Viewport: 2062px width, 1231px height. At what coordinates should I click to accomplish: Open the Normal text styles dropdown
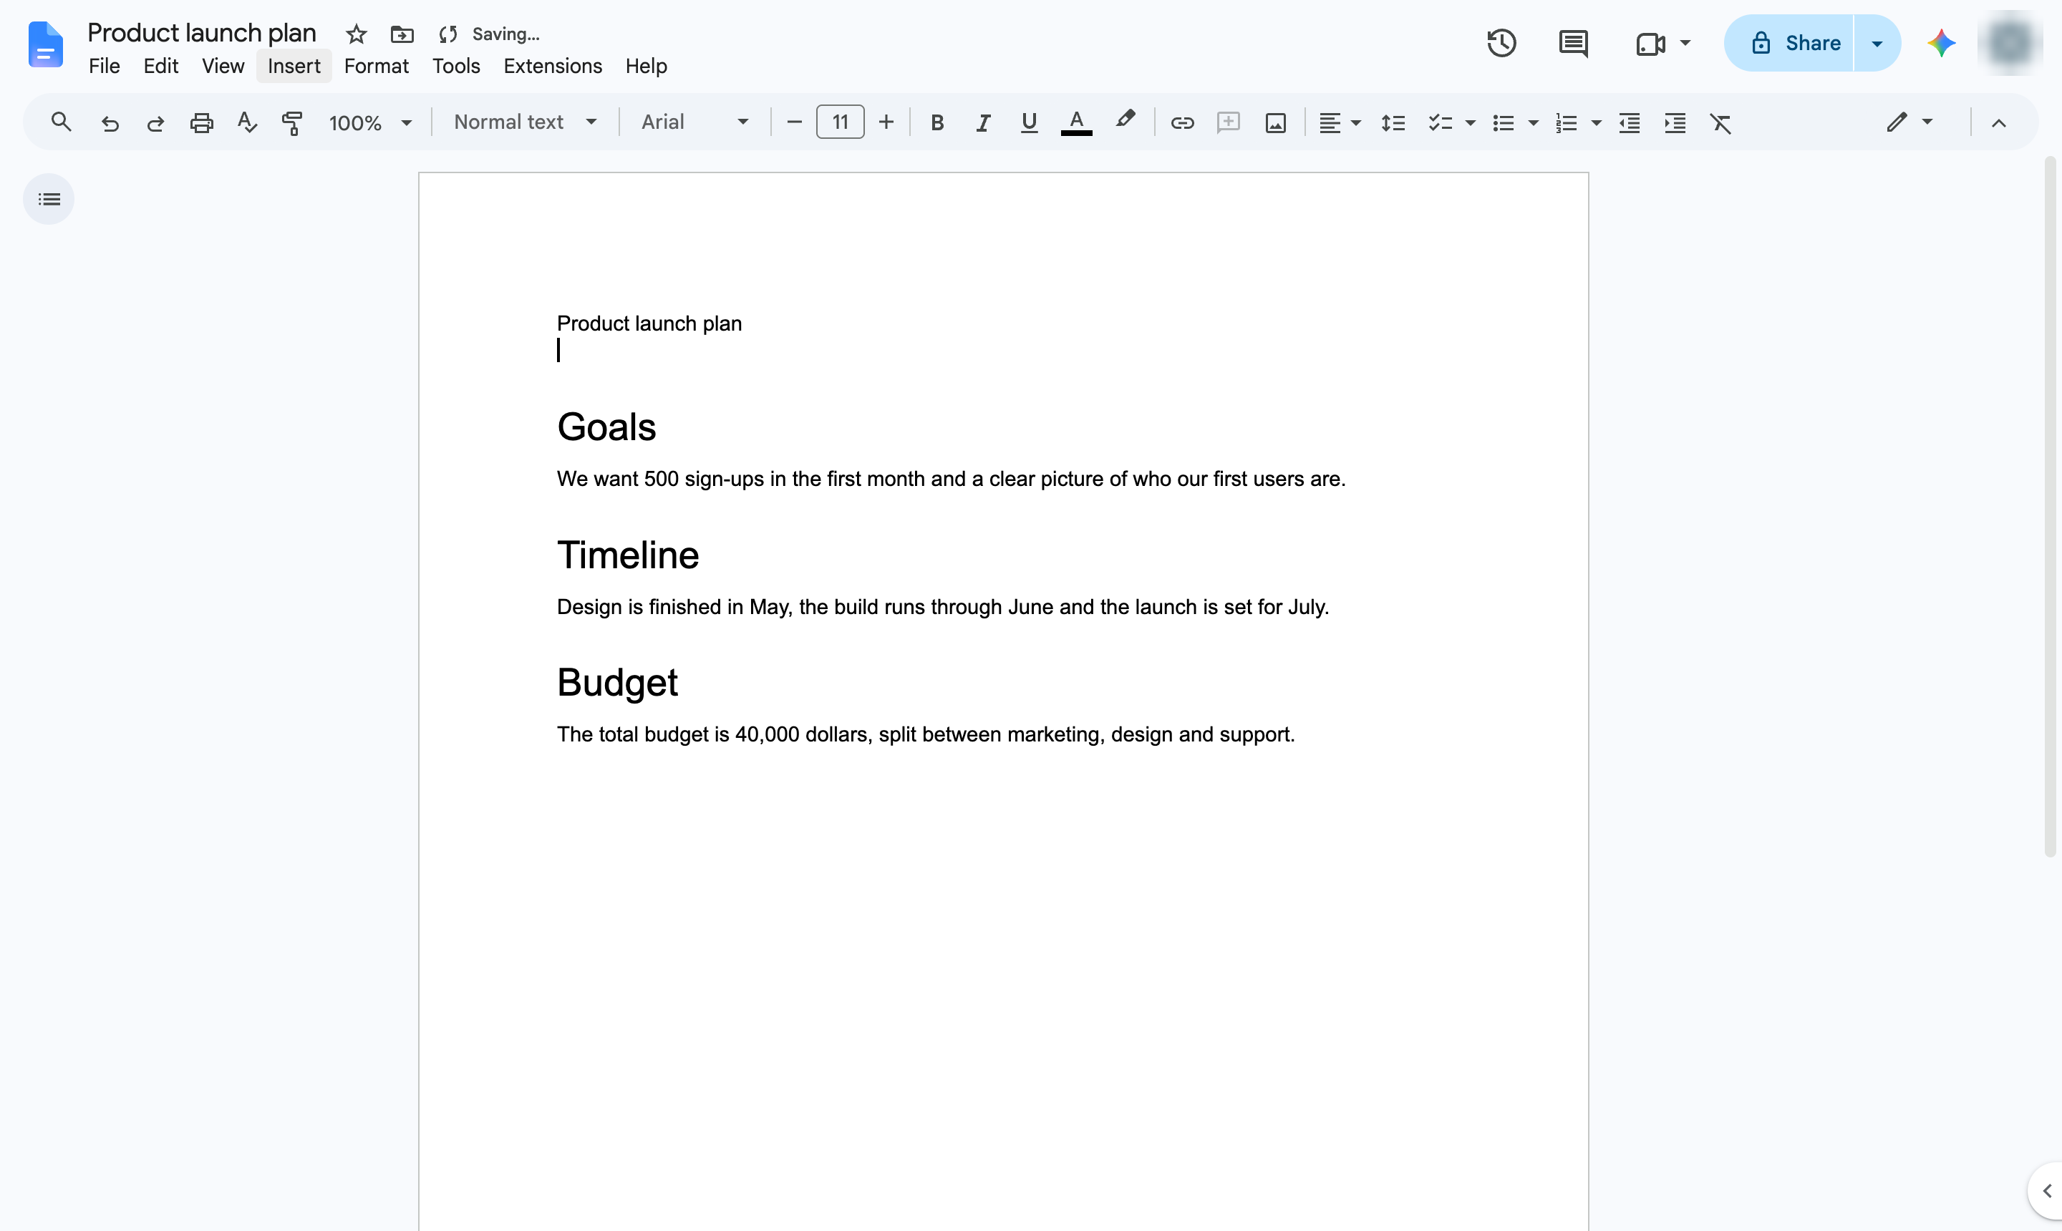[524, 123]
